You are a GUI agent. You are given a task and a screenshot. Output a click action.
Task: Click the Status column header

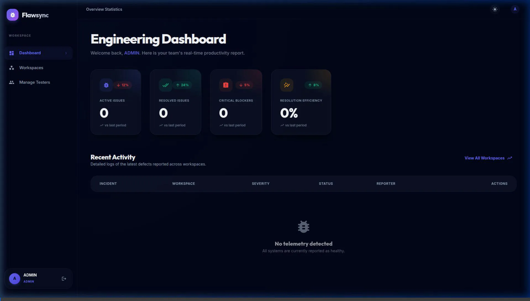pos(326,184)
